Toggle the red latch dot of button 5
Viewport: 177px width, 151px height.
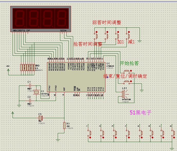[x=142, y=137]
